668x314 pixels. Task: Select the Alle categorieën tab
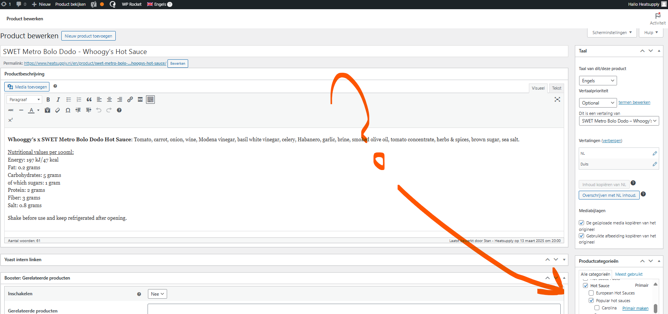click(595, 274)
